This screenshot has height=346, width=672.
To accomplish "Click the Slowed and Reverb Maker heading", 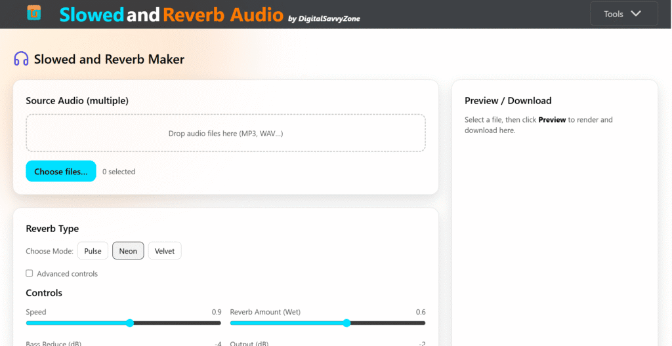I will pyautogui.click(x=110, y=59).
